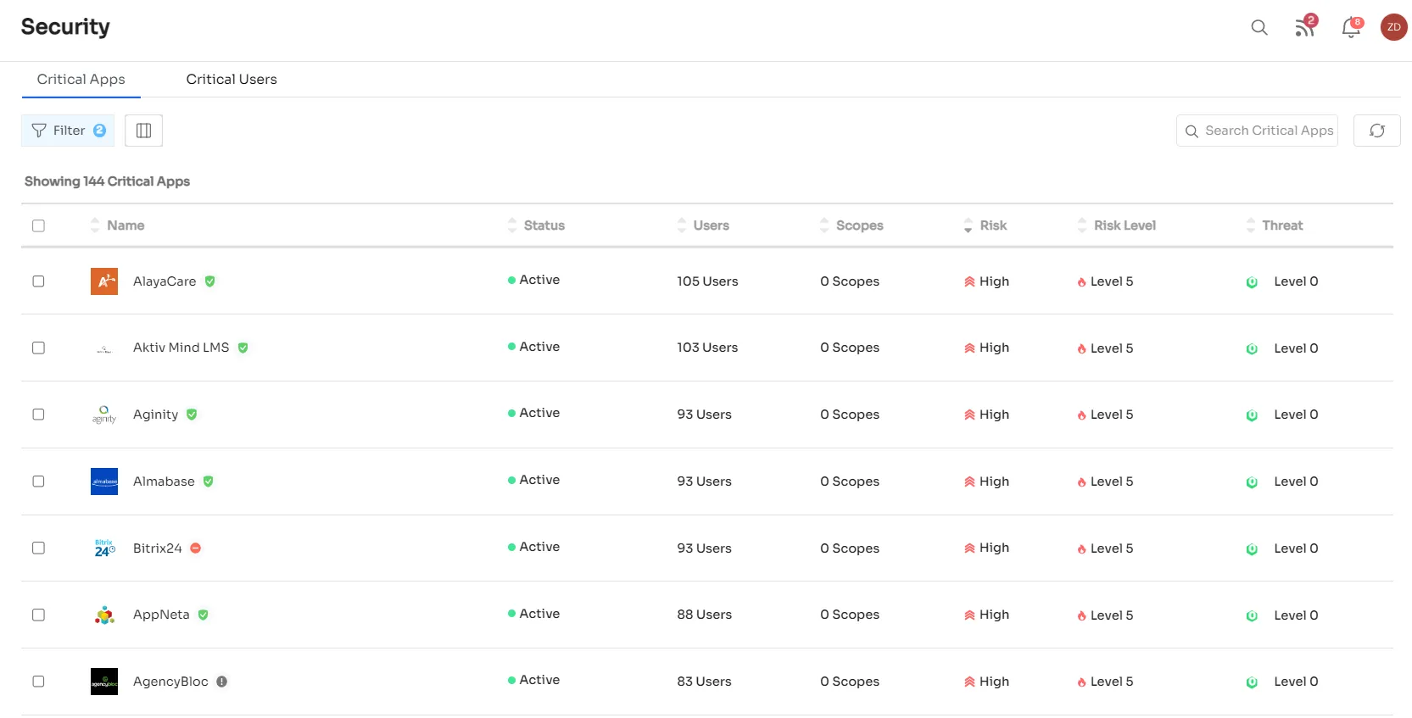Click red restricted badge beside Bitrix24

point(195,548)
